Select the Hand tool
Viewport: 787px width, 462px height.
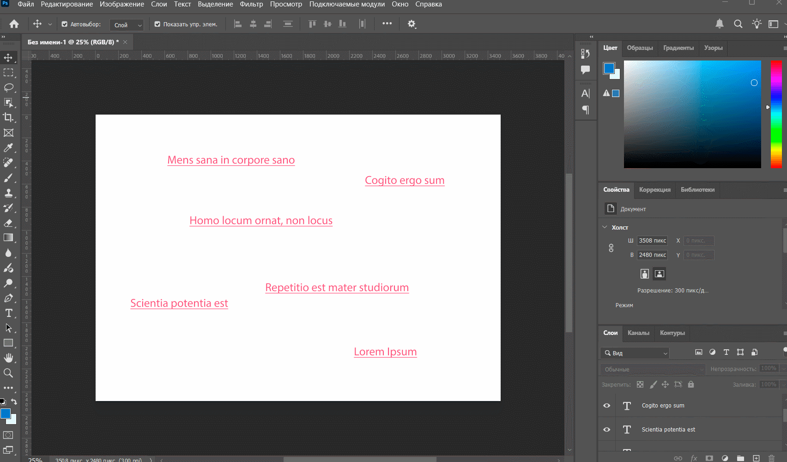click(8, 358)
